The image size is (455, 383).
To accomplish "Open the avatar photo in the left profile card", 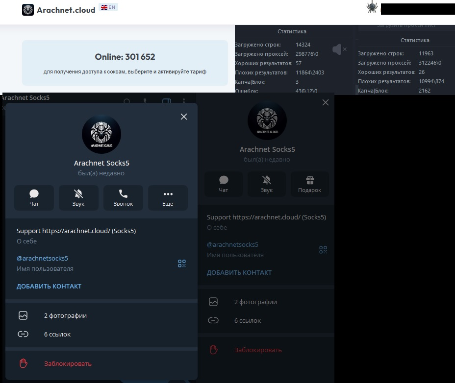I will click(x=101, y=134).
